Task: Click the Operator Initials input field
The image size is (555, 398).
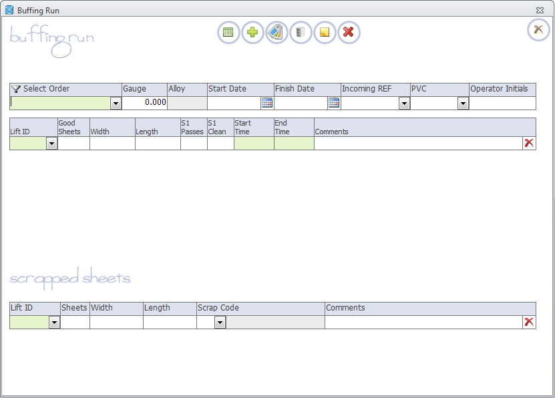Action: point(502,104)
